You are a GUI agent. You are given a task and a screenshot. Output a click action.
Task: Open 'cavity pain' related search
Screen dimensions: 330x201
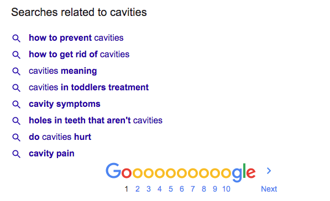click(51, 154)
